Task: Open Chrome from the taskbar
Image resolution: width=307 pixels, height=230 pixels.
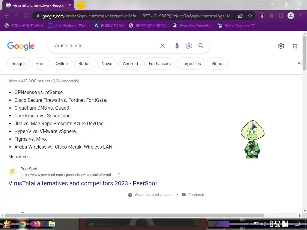Action: pos(22,224)
